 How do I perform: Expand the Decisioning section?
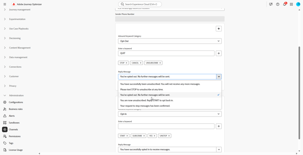pos(5,38)
